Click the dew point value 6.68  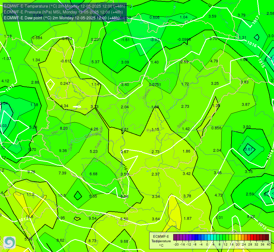click(x=93, y=174)
